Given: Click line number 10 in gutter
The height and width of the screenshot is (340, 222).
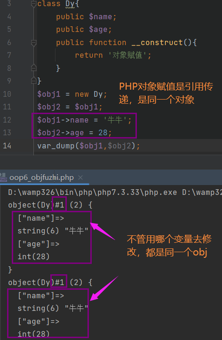Looking at the screenshot, I should coord(7,94).
